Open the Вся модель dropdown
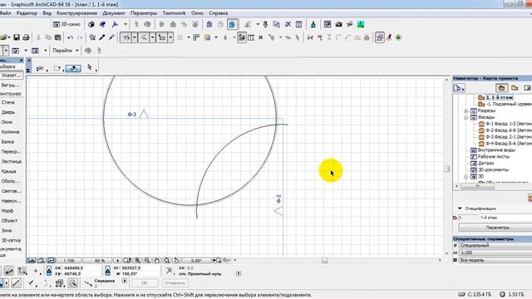532x299 pixels. [x=495, y=260]
